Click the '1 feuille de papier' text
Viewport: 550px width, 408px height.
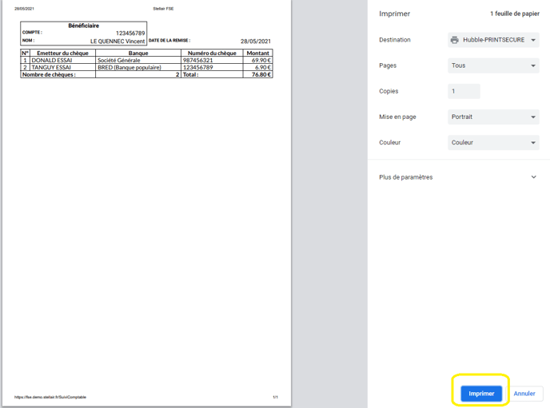514,14
